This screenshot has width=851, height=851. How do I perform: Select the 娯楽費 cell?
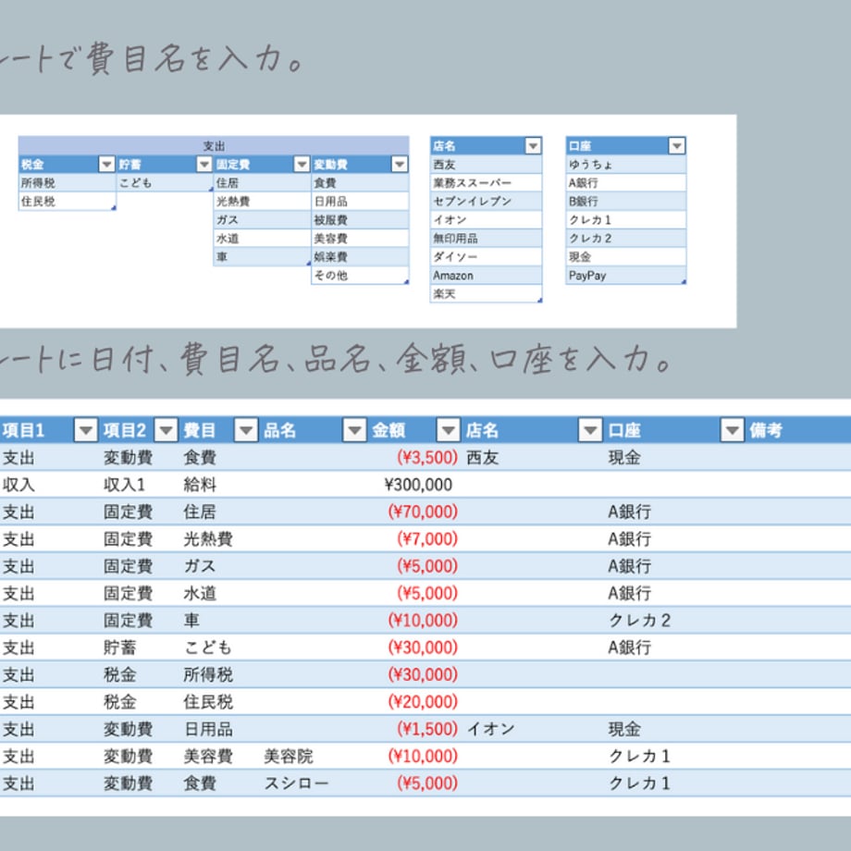point(360,257)
